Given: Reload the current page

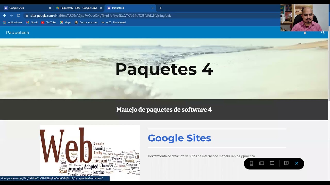Looking at the screenshot, I should [x=19, y=15].
